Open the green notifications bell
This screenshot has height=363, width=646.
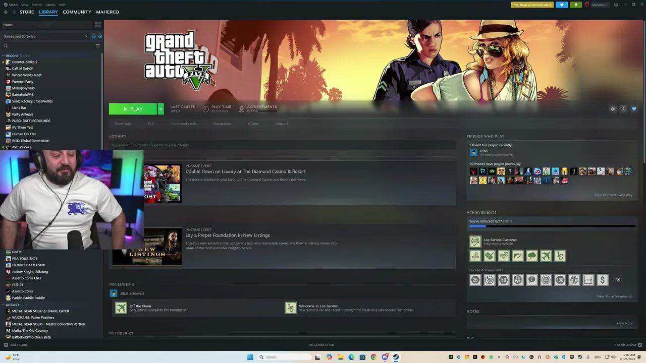click(576, 5)
